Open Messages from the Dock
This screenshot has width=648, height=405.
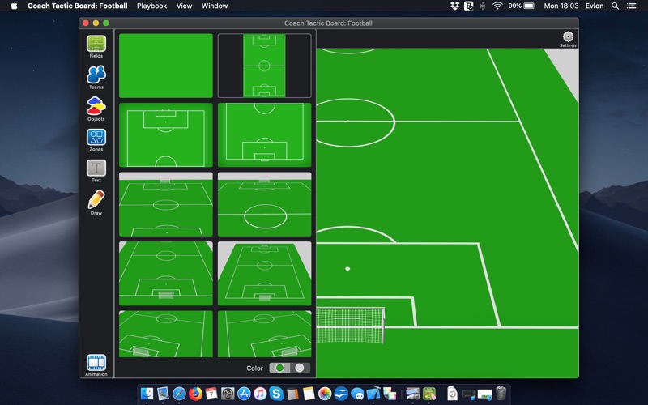click(x=357, y=394)
